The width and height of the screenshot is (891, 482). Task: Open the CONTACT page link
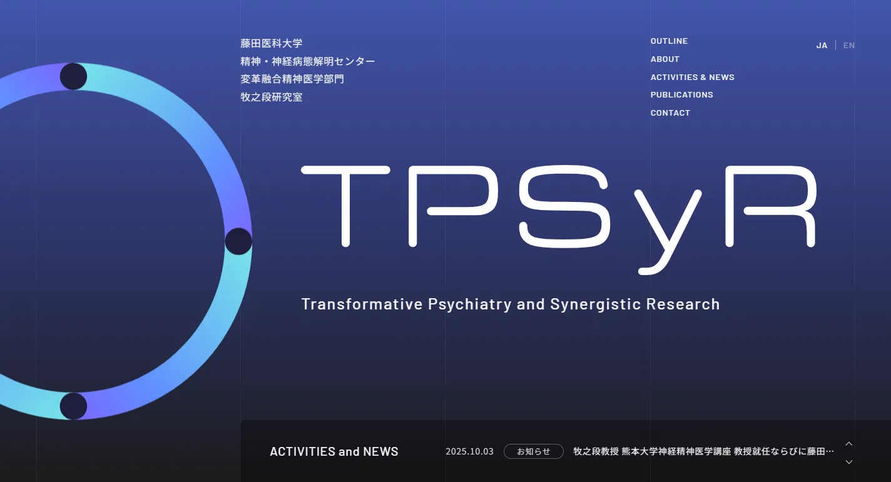[670, 113]
